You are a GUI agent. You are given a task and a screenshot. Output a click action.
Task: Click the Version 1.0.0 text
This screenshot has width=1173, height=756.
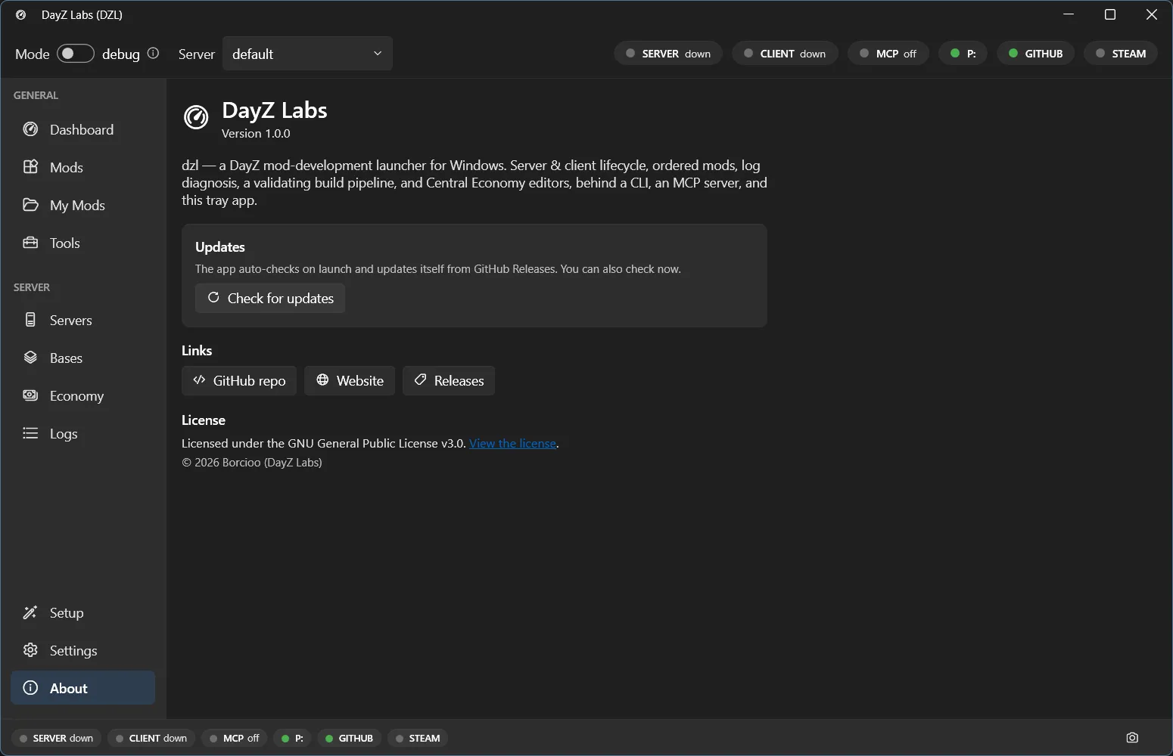256,133
